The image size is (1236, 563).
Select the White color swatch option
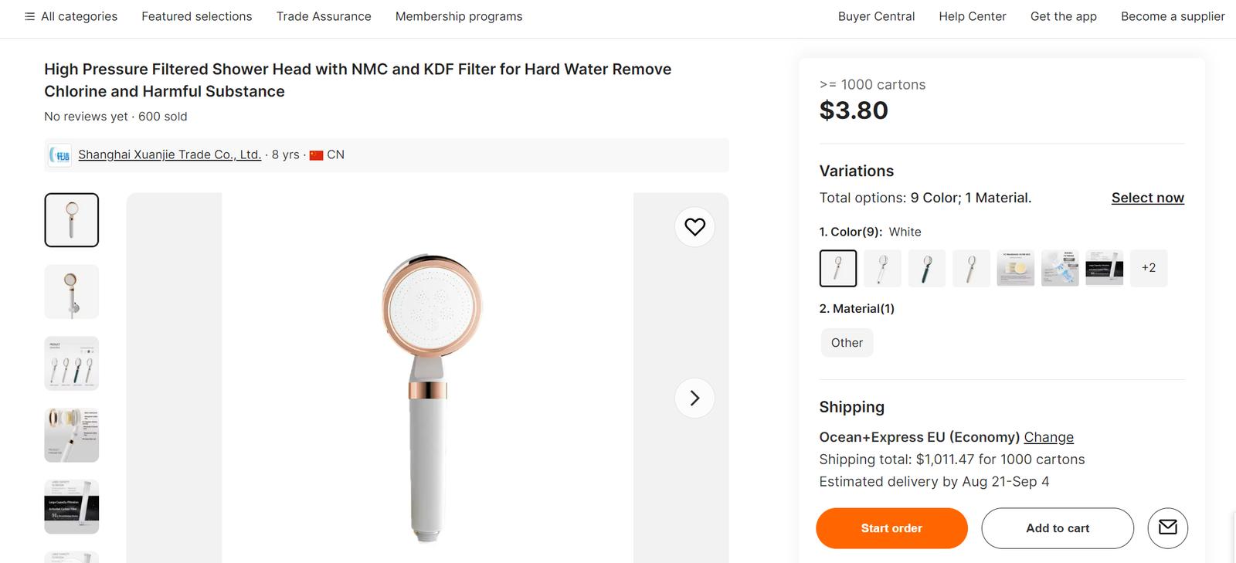tap(838, 268)
